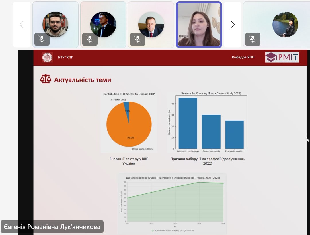Click the 2021 data point on line chart
The image size is (310, 235).
[128, 198]
